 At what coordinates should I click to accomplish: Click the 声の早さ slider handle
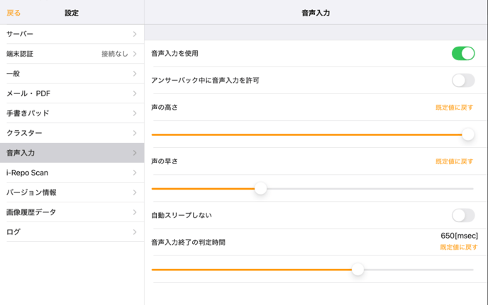click(260, 188)
